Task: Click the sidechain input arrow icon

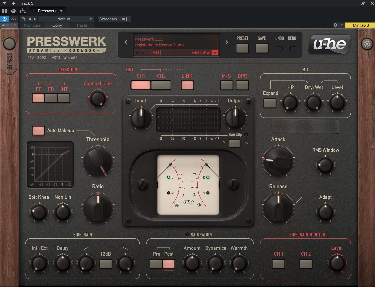Action: pyautogui.click(x=124, y=19)
